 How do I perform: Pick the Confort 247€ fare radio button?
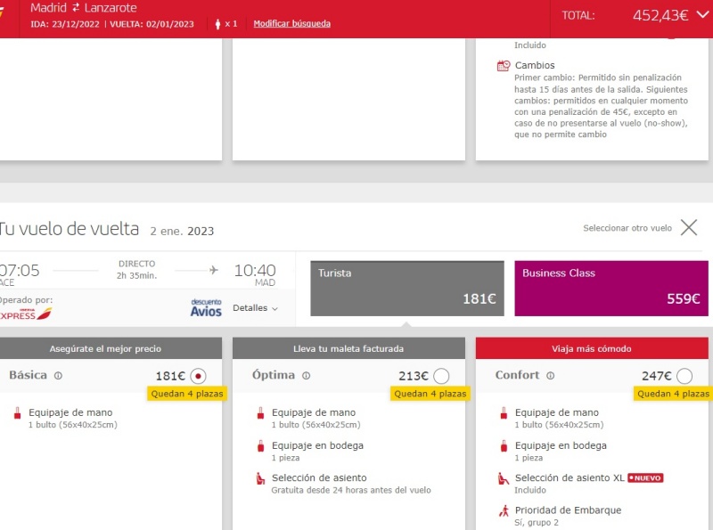click(684, 376)
